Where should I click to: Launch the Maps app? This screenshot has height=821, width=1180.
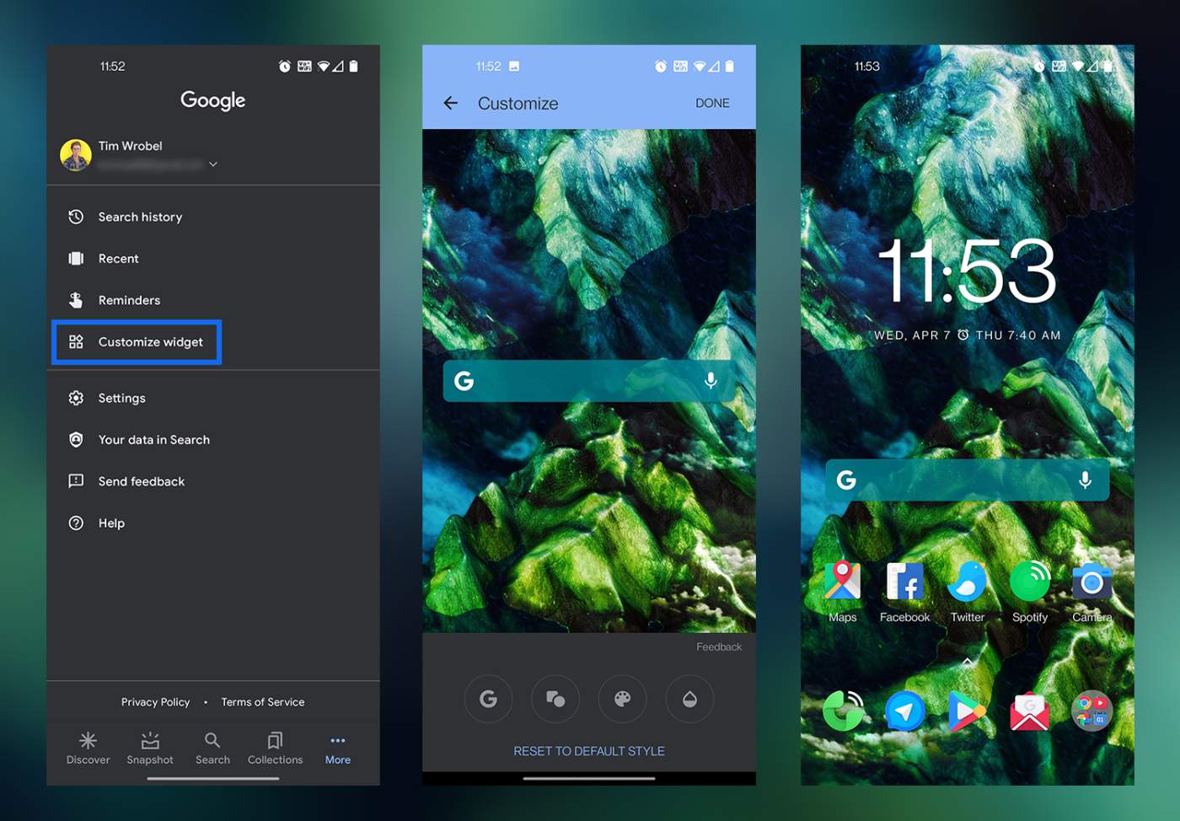click(842, 582)
